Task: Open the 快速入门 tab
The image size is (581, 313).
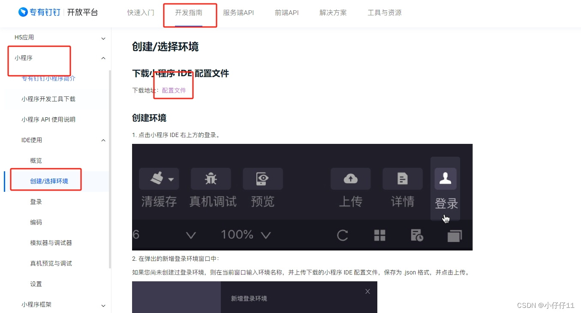Action: coord(141,12)
